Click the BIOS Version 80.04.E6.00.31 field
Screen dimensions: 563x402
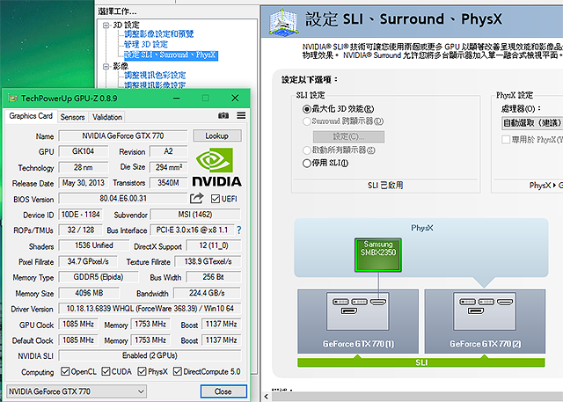(x=123, y=198)
